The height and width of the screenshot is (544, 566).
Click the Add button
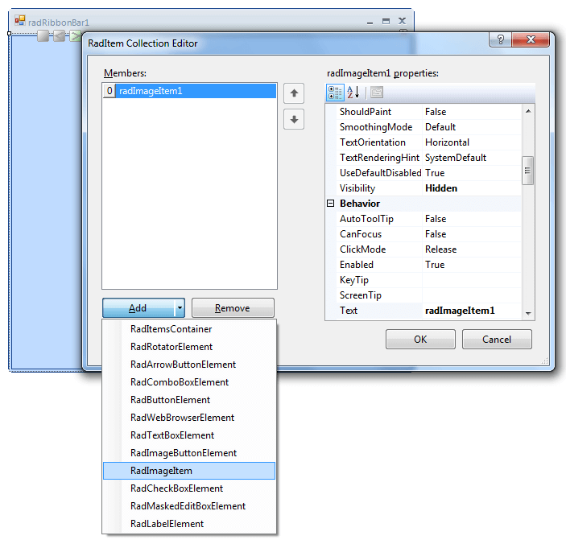point(138,308)
